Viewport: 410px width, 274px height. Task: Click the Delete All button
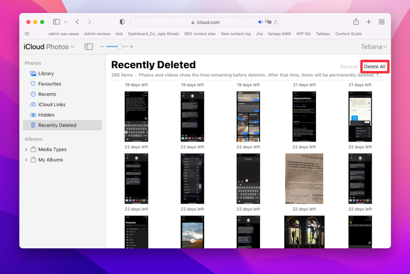click(x=374, y=66)
